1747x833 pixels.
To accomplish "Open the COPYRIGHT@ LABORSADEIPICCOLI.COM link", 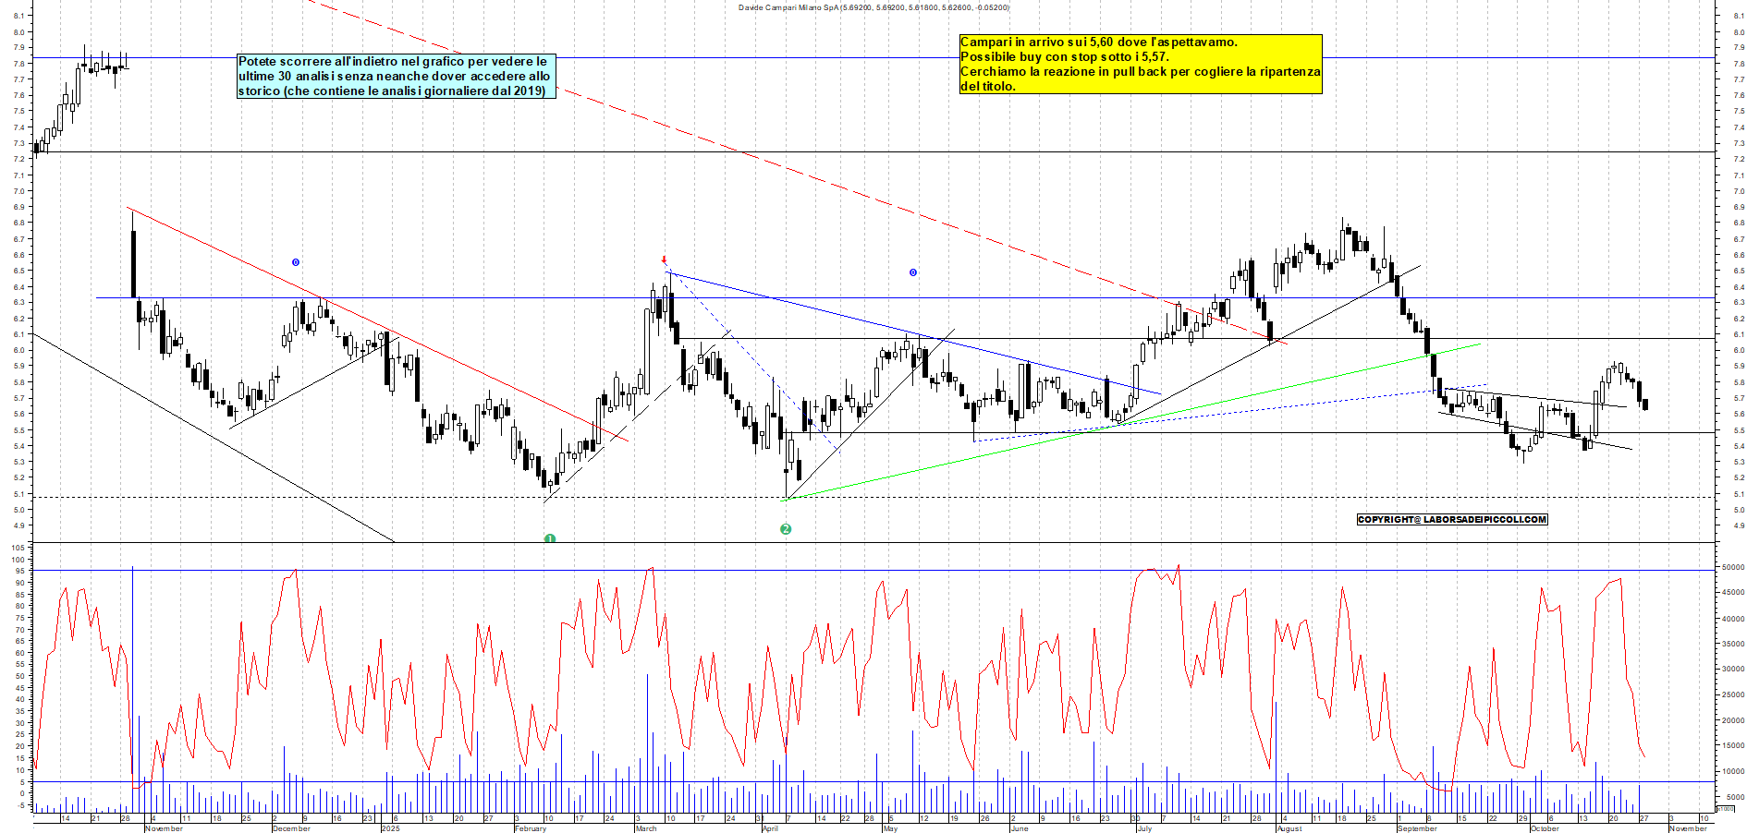I will coord(1451,519).
